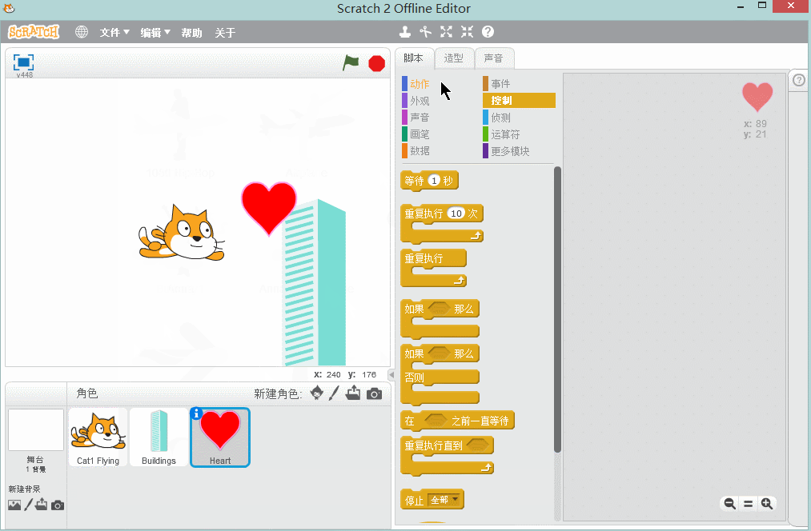Show info with Heart sprite's i badge

[196, 413]
